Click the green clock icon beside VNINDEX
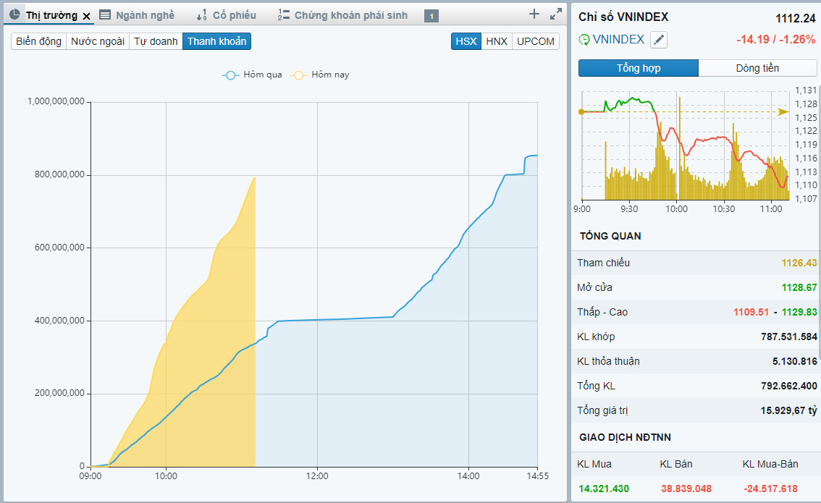821x503 pixels. tap(584, 41)
